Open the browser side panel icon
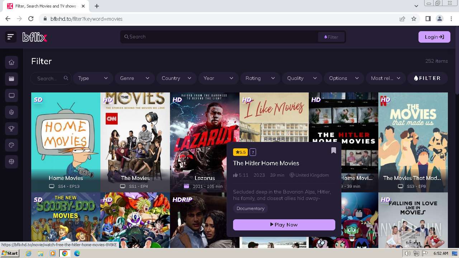The width and height of the screenshot is (459, 258). pos(428,19)
